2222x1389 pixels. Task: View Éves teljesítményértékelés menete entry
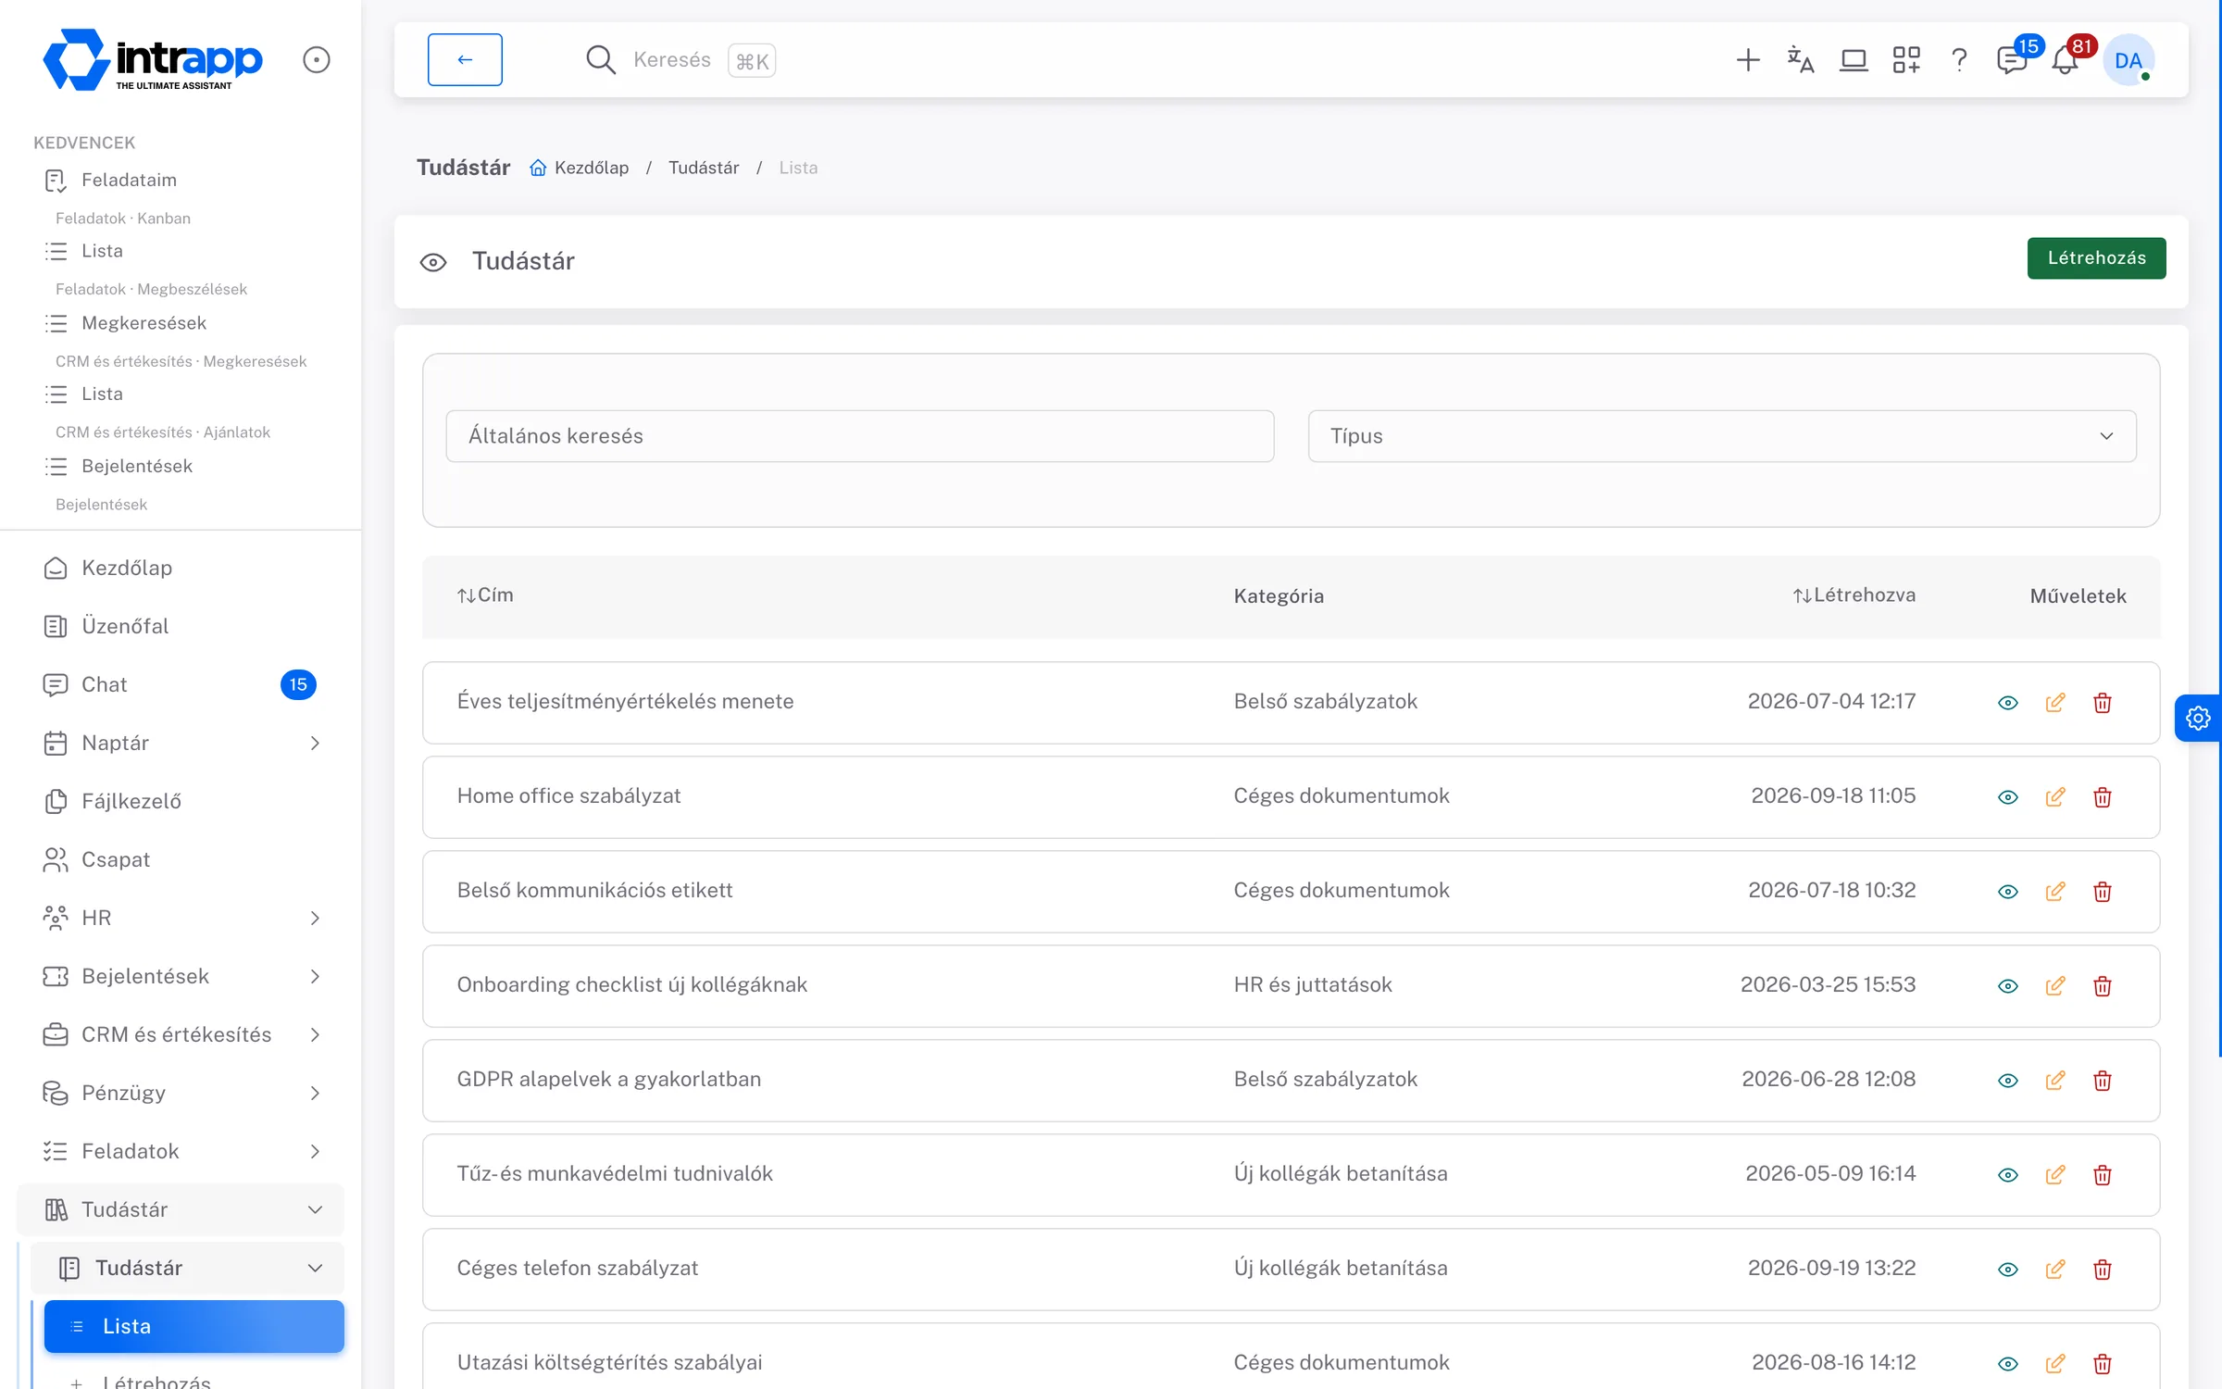2007,703
